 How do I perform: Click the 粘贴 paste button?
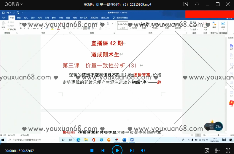[x=4, y=25]
